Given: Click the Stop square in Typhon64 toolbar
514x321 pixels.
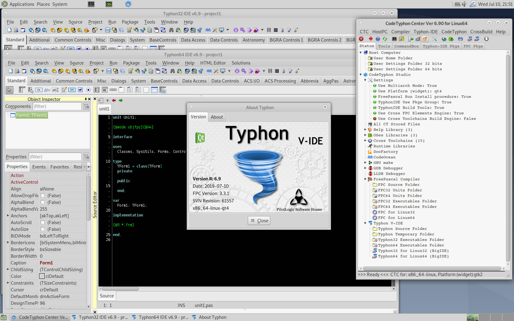Looking at the screenshot, I should [x=277, y=71].
